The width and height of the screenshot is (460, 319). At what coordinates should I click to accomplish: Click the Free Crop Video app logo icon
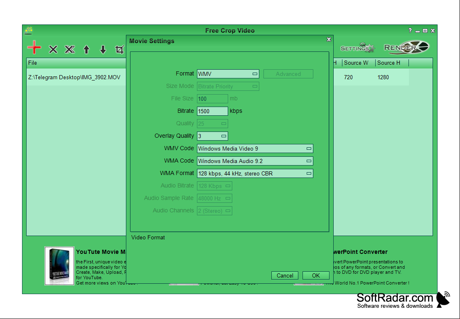[28, 30]
